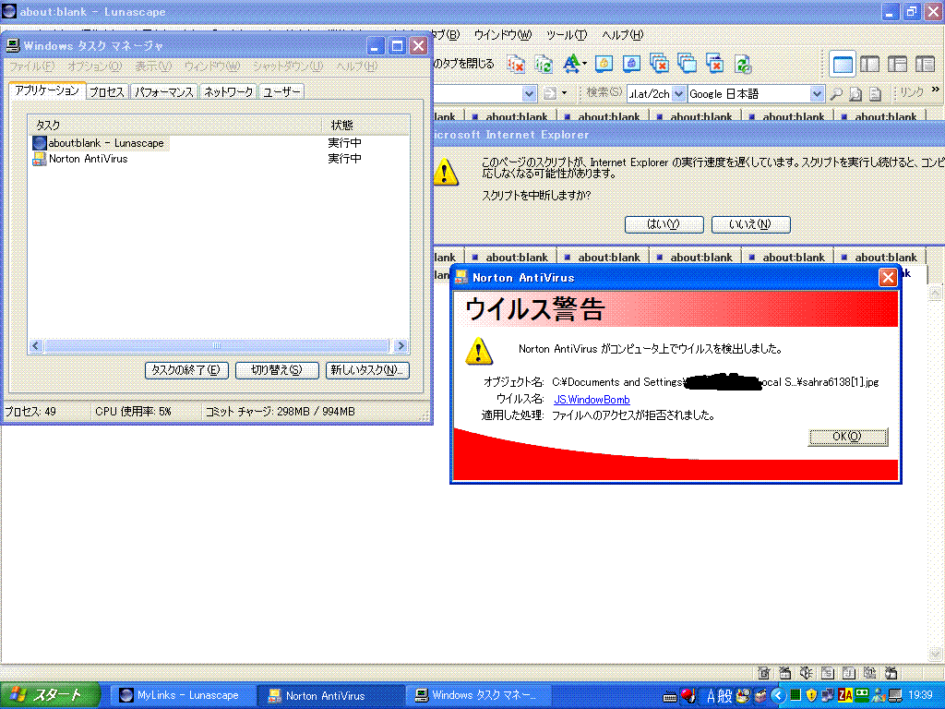Viewport: 945px width, 709px height.
Task: Switch to the プロセス tab in Task Manager
Action: click(x=107, y=91)
